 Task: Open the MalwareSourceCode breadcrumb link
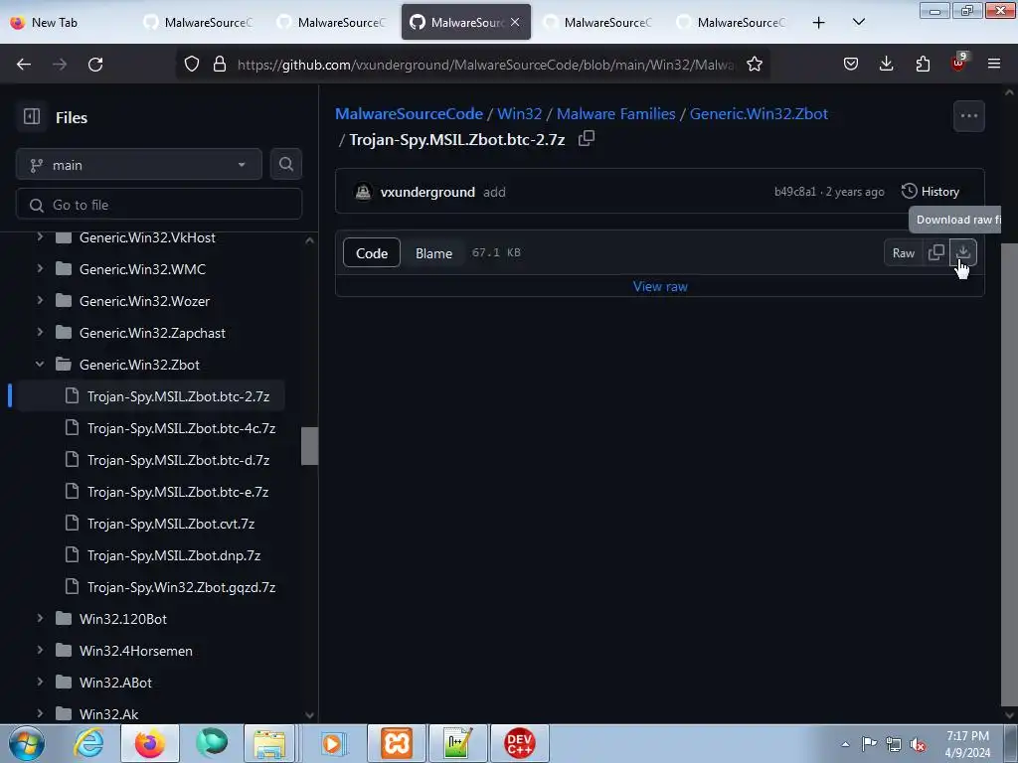click(409, 113)
